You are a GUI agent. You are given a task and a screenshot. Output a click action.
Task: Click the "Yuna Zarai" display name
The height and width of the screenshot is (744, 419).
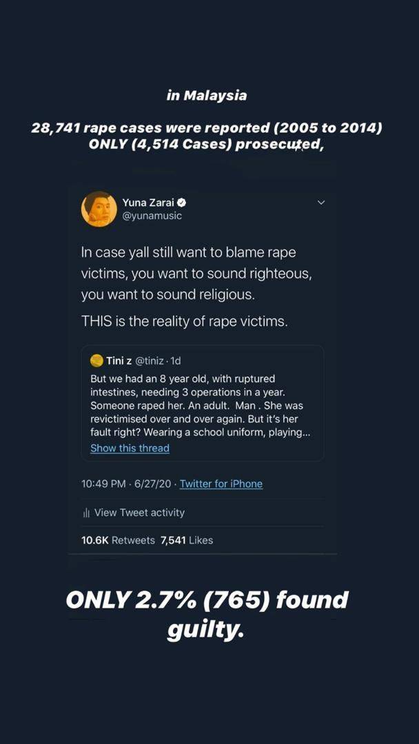[x=148, y=203]
